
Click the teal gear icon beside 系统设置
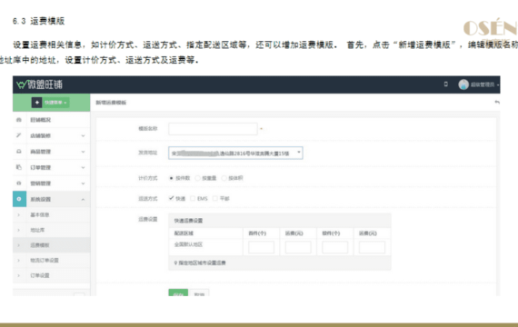pyautogui.click(x=19, y=199)
